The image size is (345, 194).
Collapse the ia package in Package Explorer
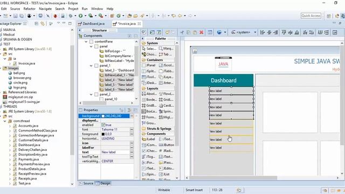5,59
